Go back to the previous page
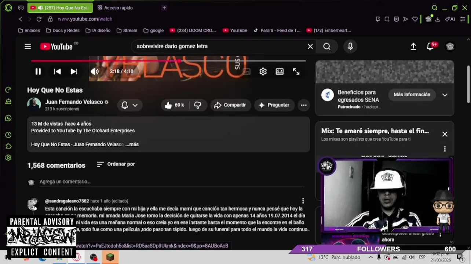 pyautogui.click(x=21, y=19)
